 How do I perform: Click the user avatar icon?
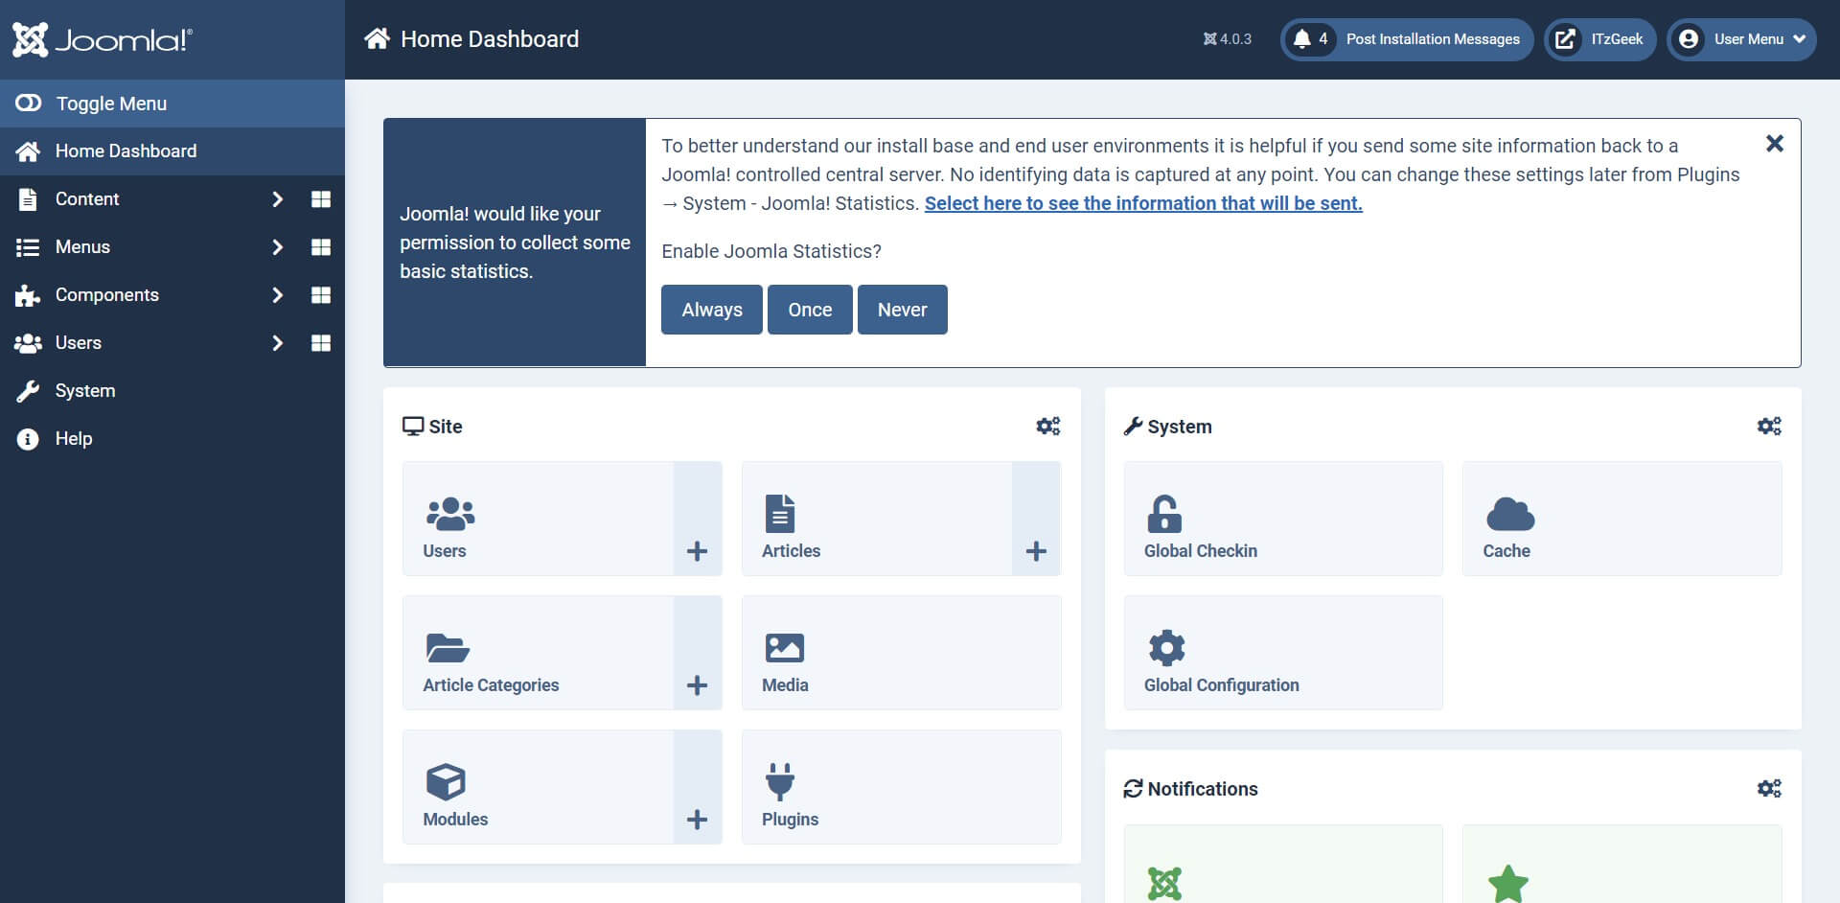coord(1689,39)
